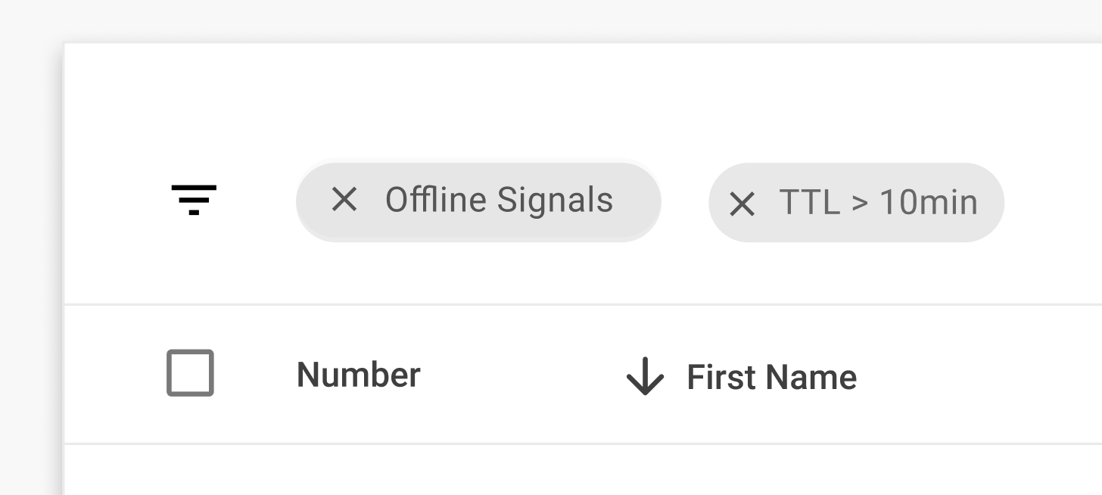Sort the table by Number column
The width and height of the screenshot is (1102, 495).
click(x=358, y=375)
